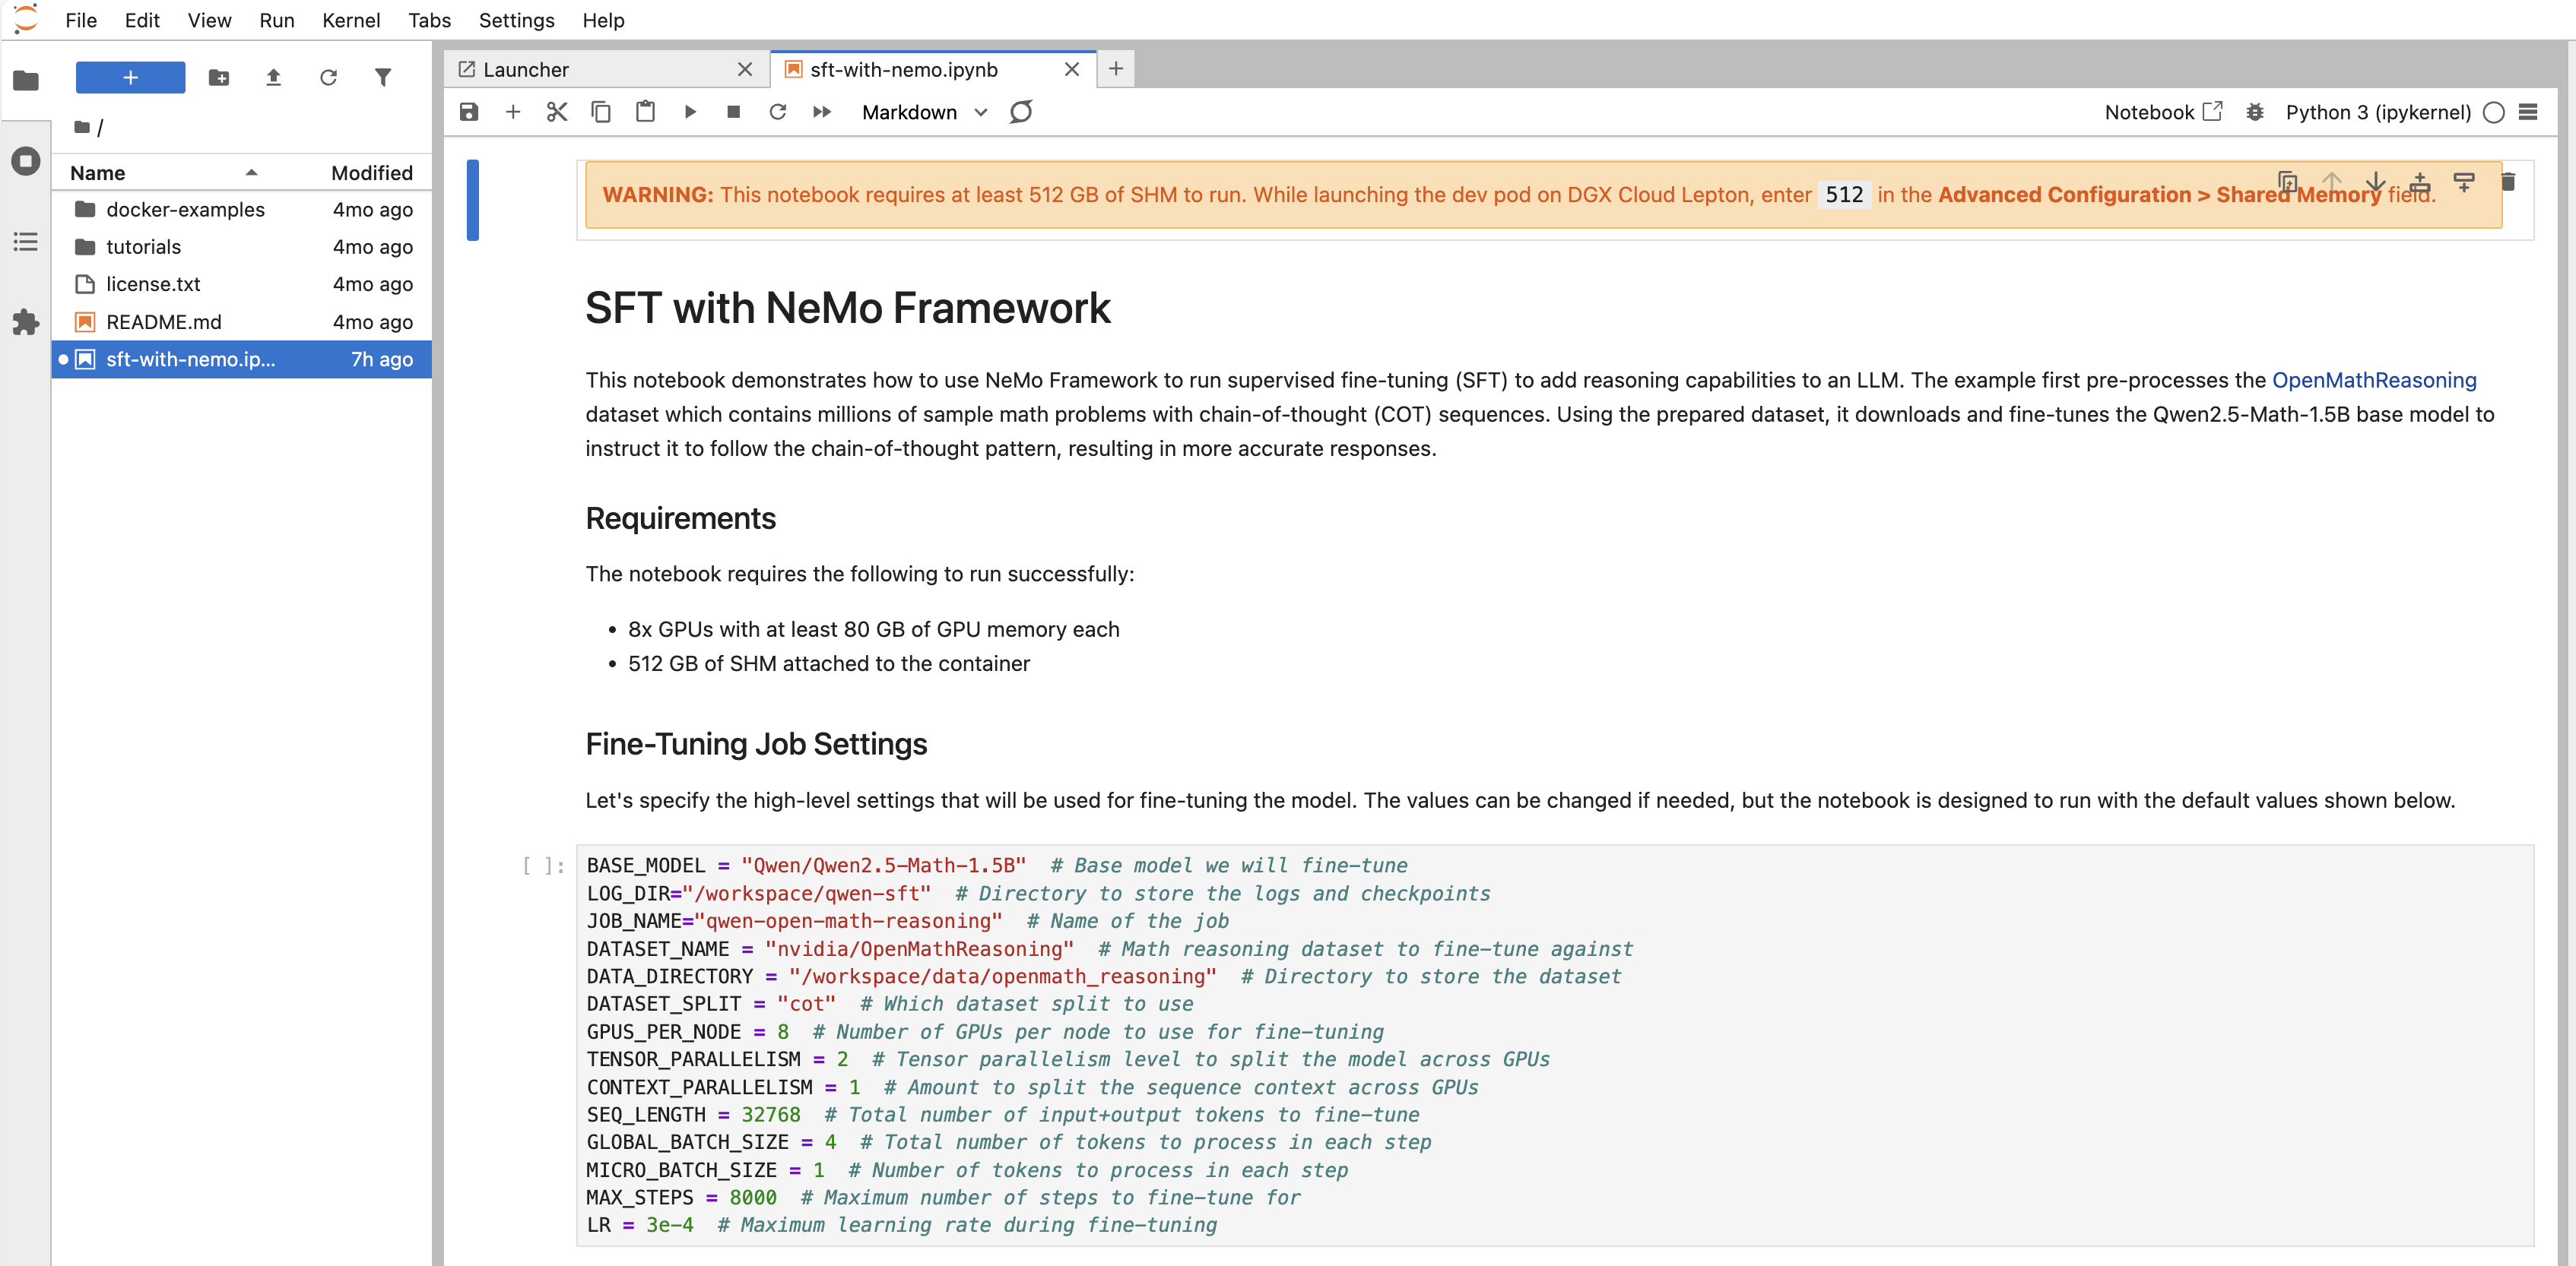Open the docker-examples folder
Viewport: 2576px width, 1266px height.
185,210
